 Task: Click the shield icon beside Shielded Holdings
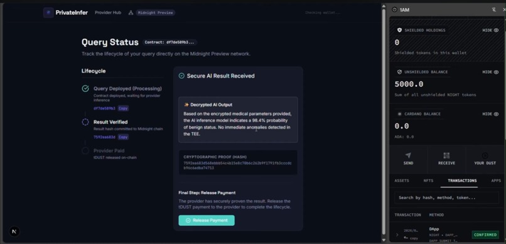pos(399,30)
